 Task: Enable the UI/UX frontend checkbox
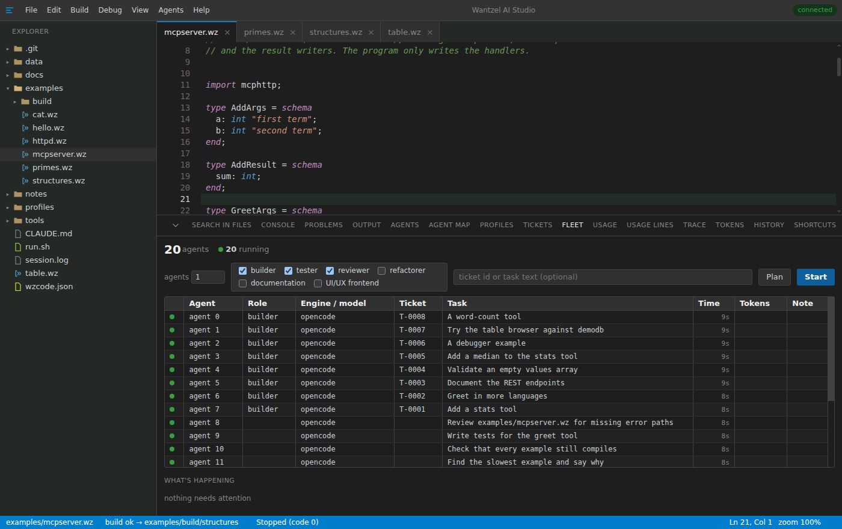click(x=318, y=283)
